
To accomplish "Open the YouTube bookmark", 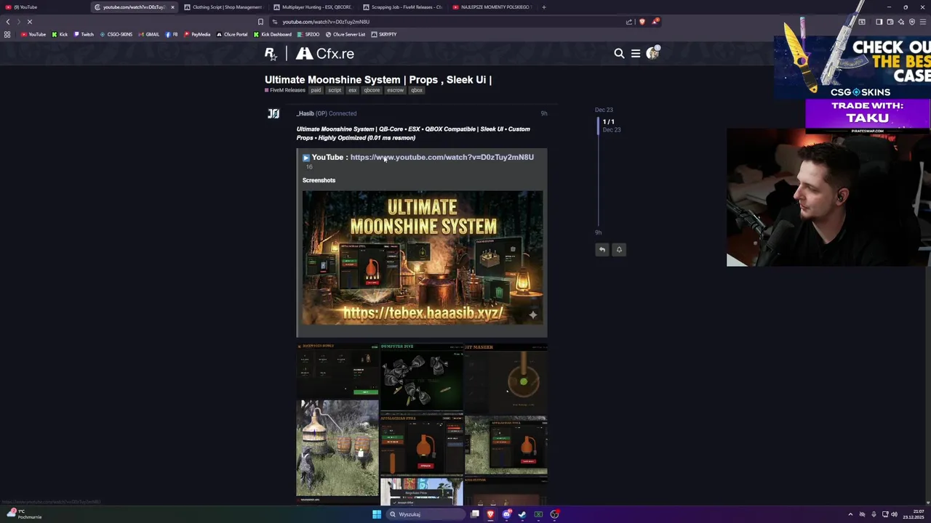I will [33, 34].
